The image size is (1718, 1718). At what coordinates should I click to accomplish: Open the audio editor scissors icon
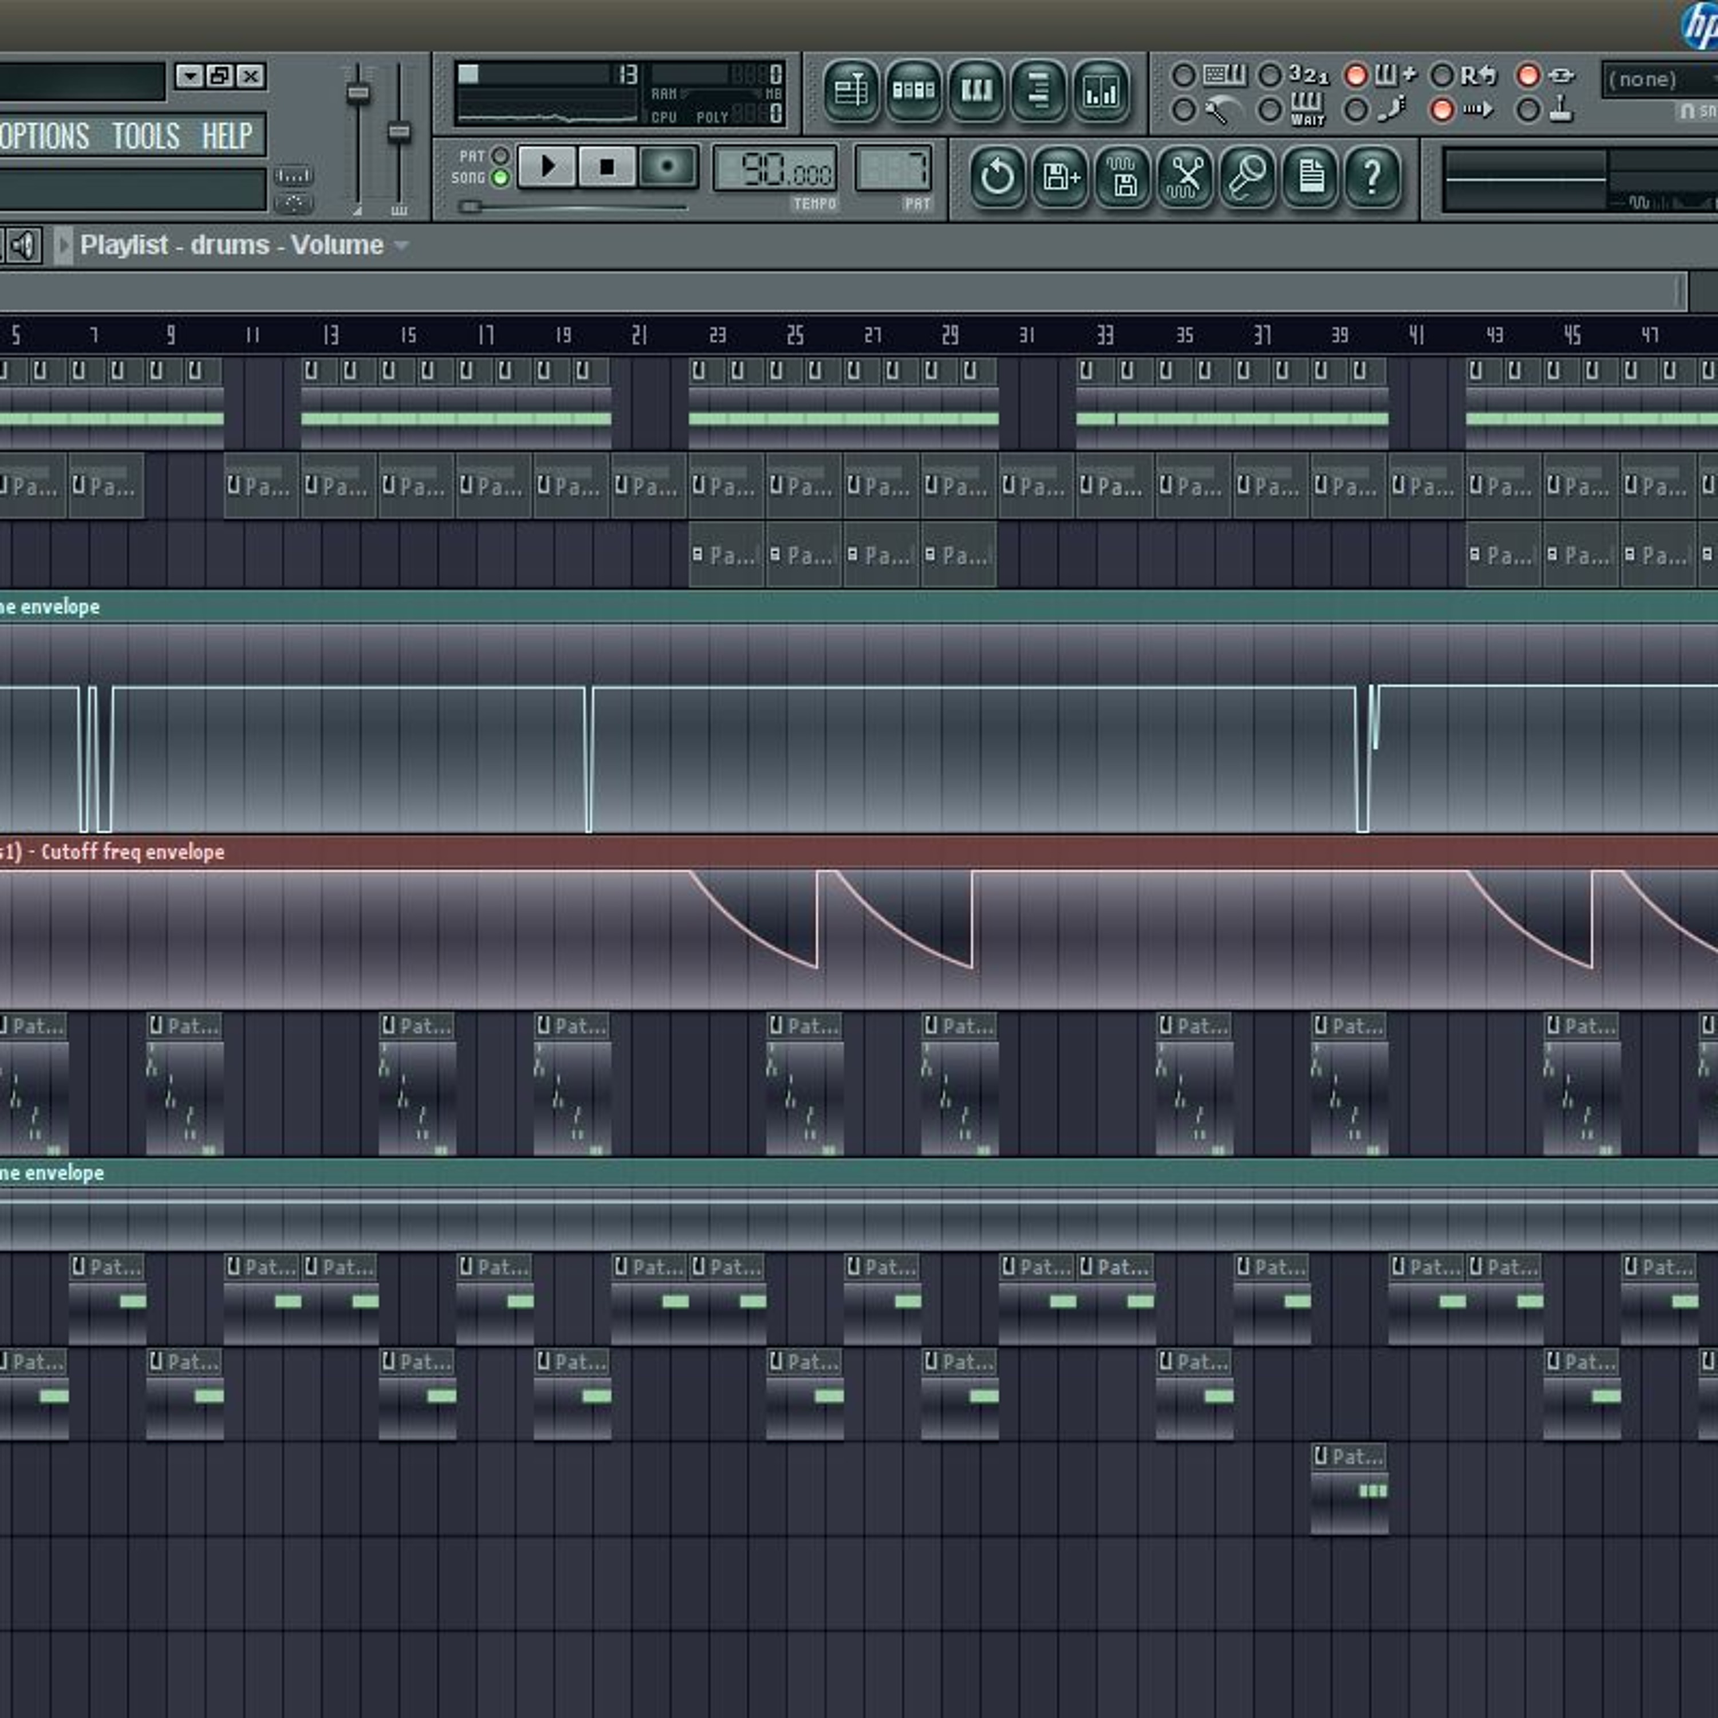pos(1185,177)
